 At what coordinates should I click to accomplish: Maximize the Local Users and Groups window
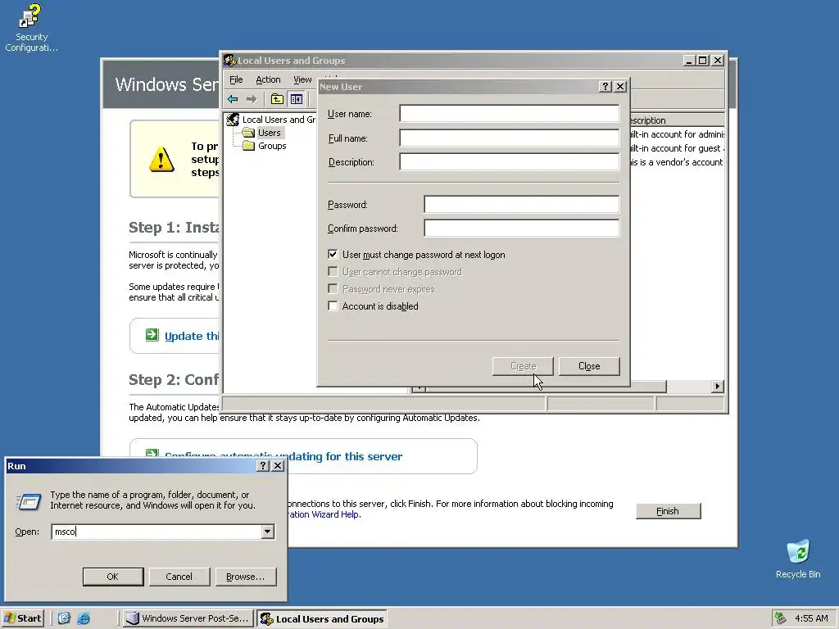703,61
